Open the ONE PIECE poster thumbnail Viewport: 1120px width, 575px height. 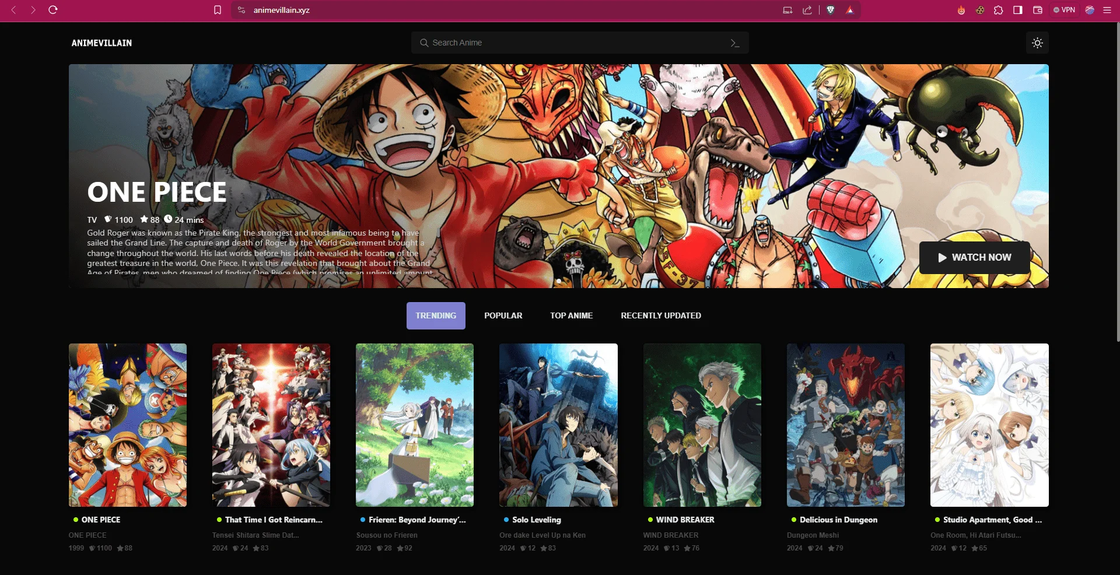[x=128, y=425]
